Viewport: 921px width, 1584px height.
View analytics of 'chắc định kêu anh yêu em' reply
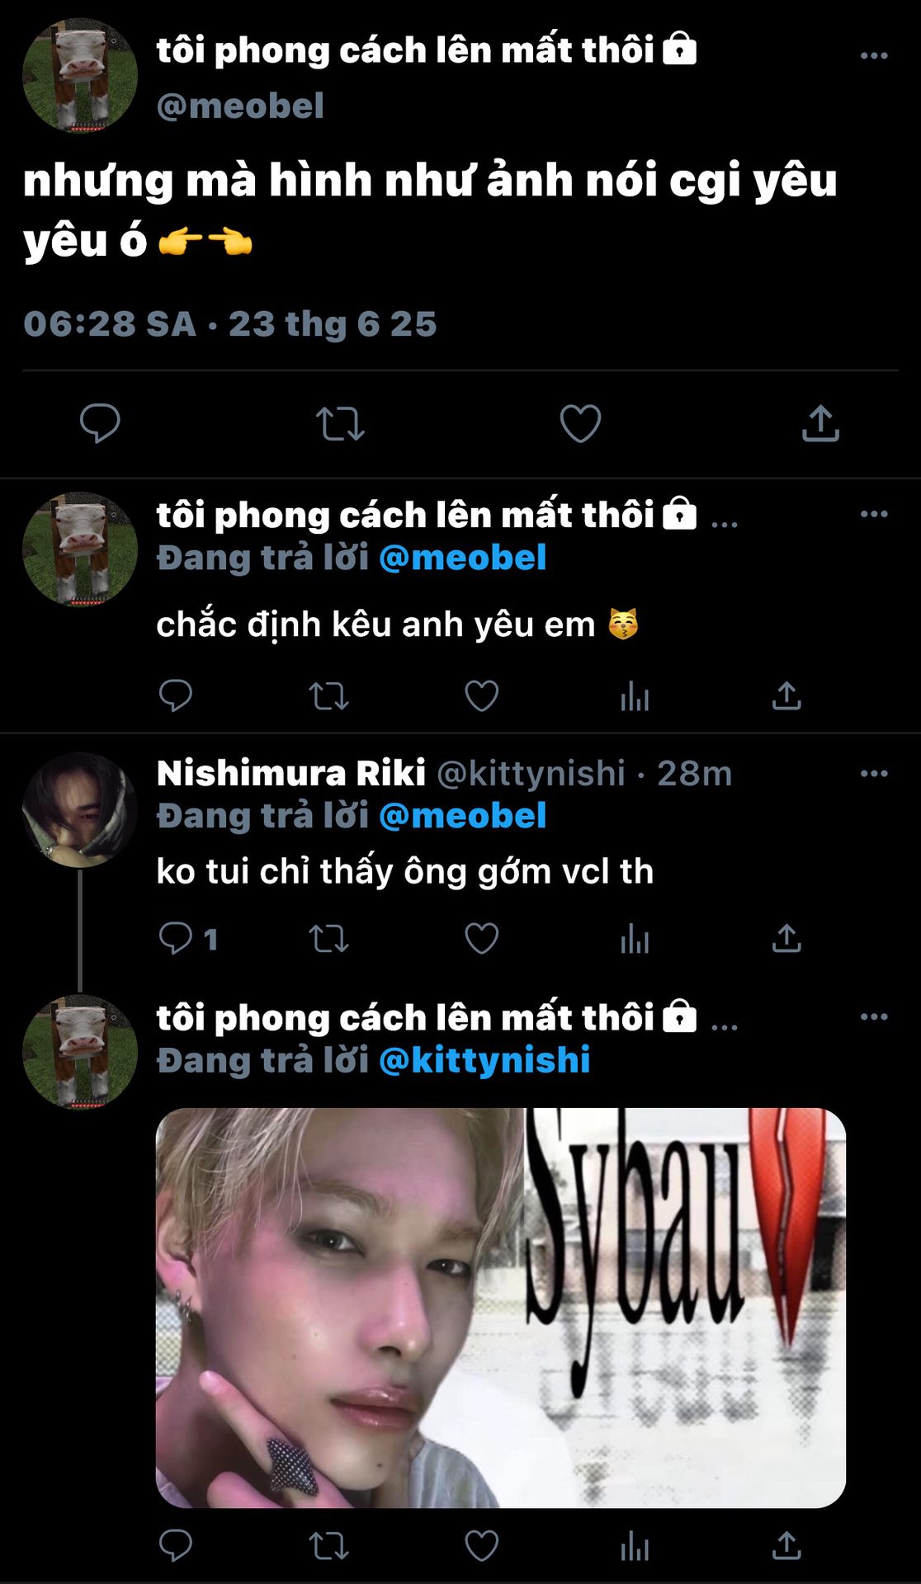[x=635, y=696]
